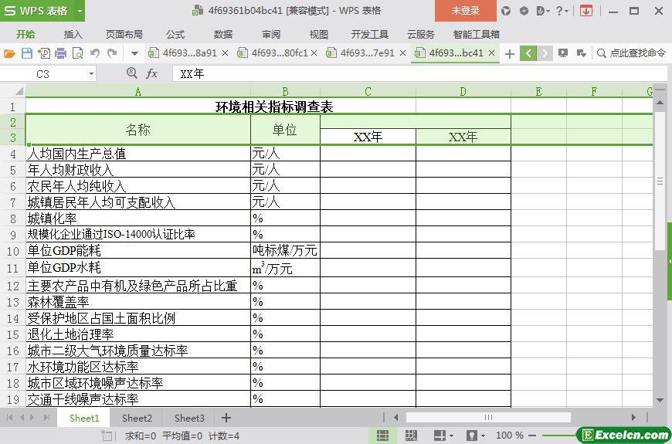
Task: Select row 10 header
Action: (13, 251)
